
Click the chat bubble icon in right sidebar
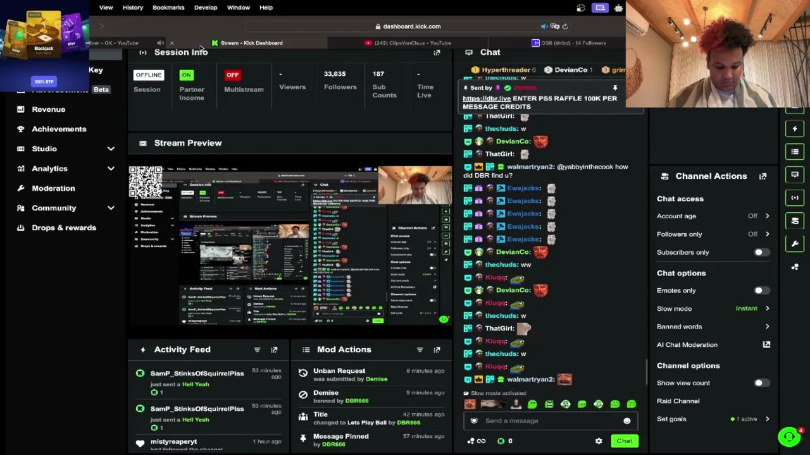click(795, 174)
